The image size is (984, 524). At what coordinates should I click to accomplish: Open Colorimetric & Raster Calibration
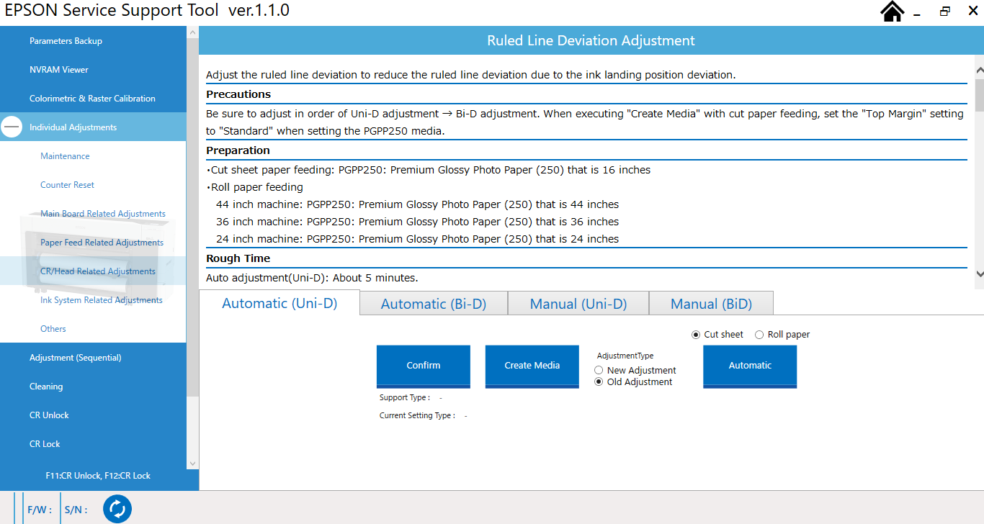point(93,99)
